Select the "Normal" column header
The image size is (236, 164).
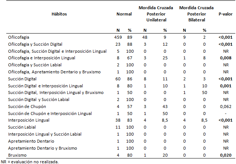(124, 14)
